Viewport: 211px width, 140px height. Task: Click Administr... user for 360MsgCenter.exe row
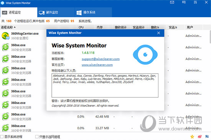(193, 36)
